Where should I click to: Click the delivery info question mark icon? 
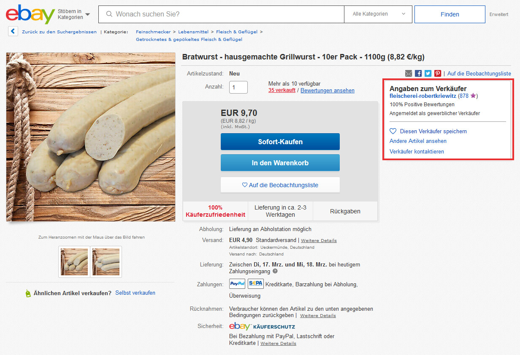pyautogui.click(x=275, y=271)
